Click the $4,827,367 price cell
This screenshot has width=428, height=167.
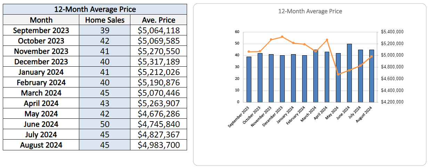(x=159, y=134)
